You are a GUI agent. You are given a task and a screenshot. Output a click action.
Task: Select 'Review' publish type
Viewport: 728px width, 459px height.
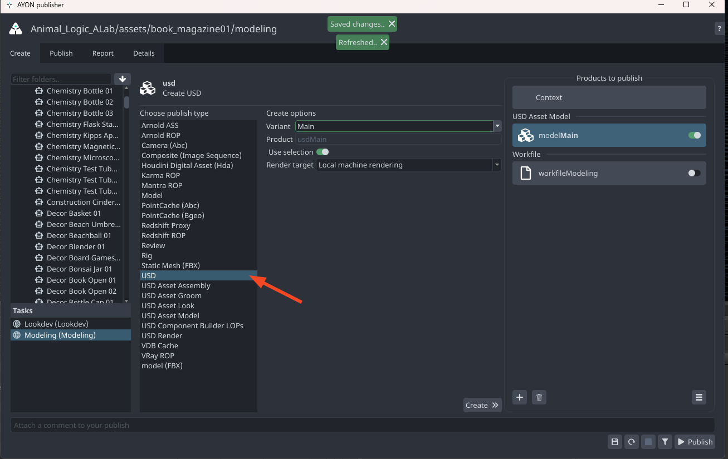tap(198, 245)
